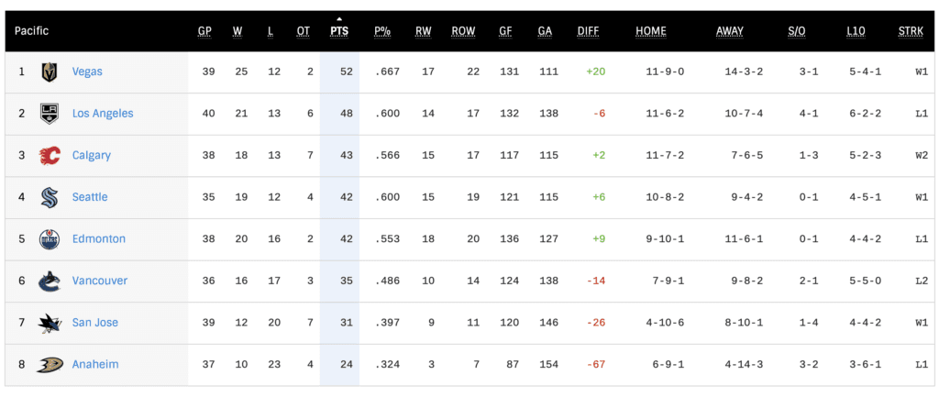The width and height of the screenshot is (939, 397).
Task: Open the Vegas team link
Action: click(x=87, y=72)
